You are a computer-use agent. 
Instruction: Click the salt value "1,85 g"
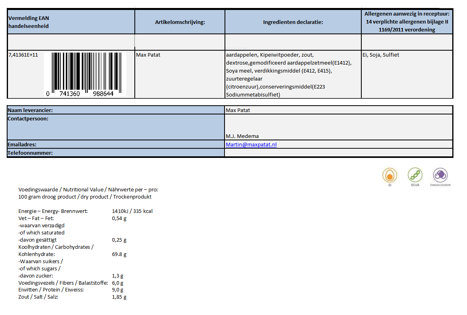[x=119, y=297]
